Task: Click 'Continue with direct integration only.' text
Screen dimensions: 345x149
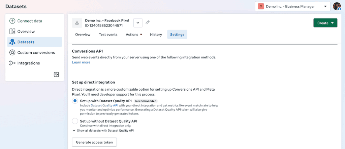Action: coord(105,126)
